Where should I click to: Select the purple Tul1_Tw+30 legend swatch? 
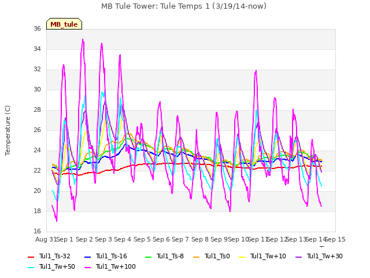298,257
